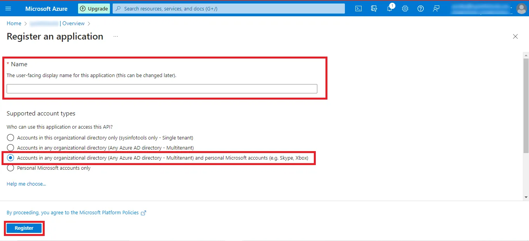Navigate to Overview breadcrumb link
The height and width of the screenshot is (241, 529).
73,23
